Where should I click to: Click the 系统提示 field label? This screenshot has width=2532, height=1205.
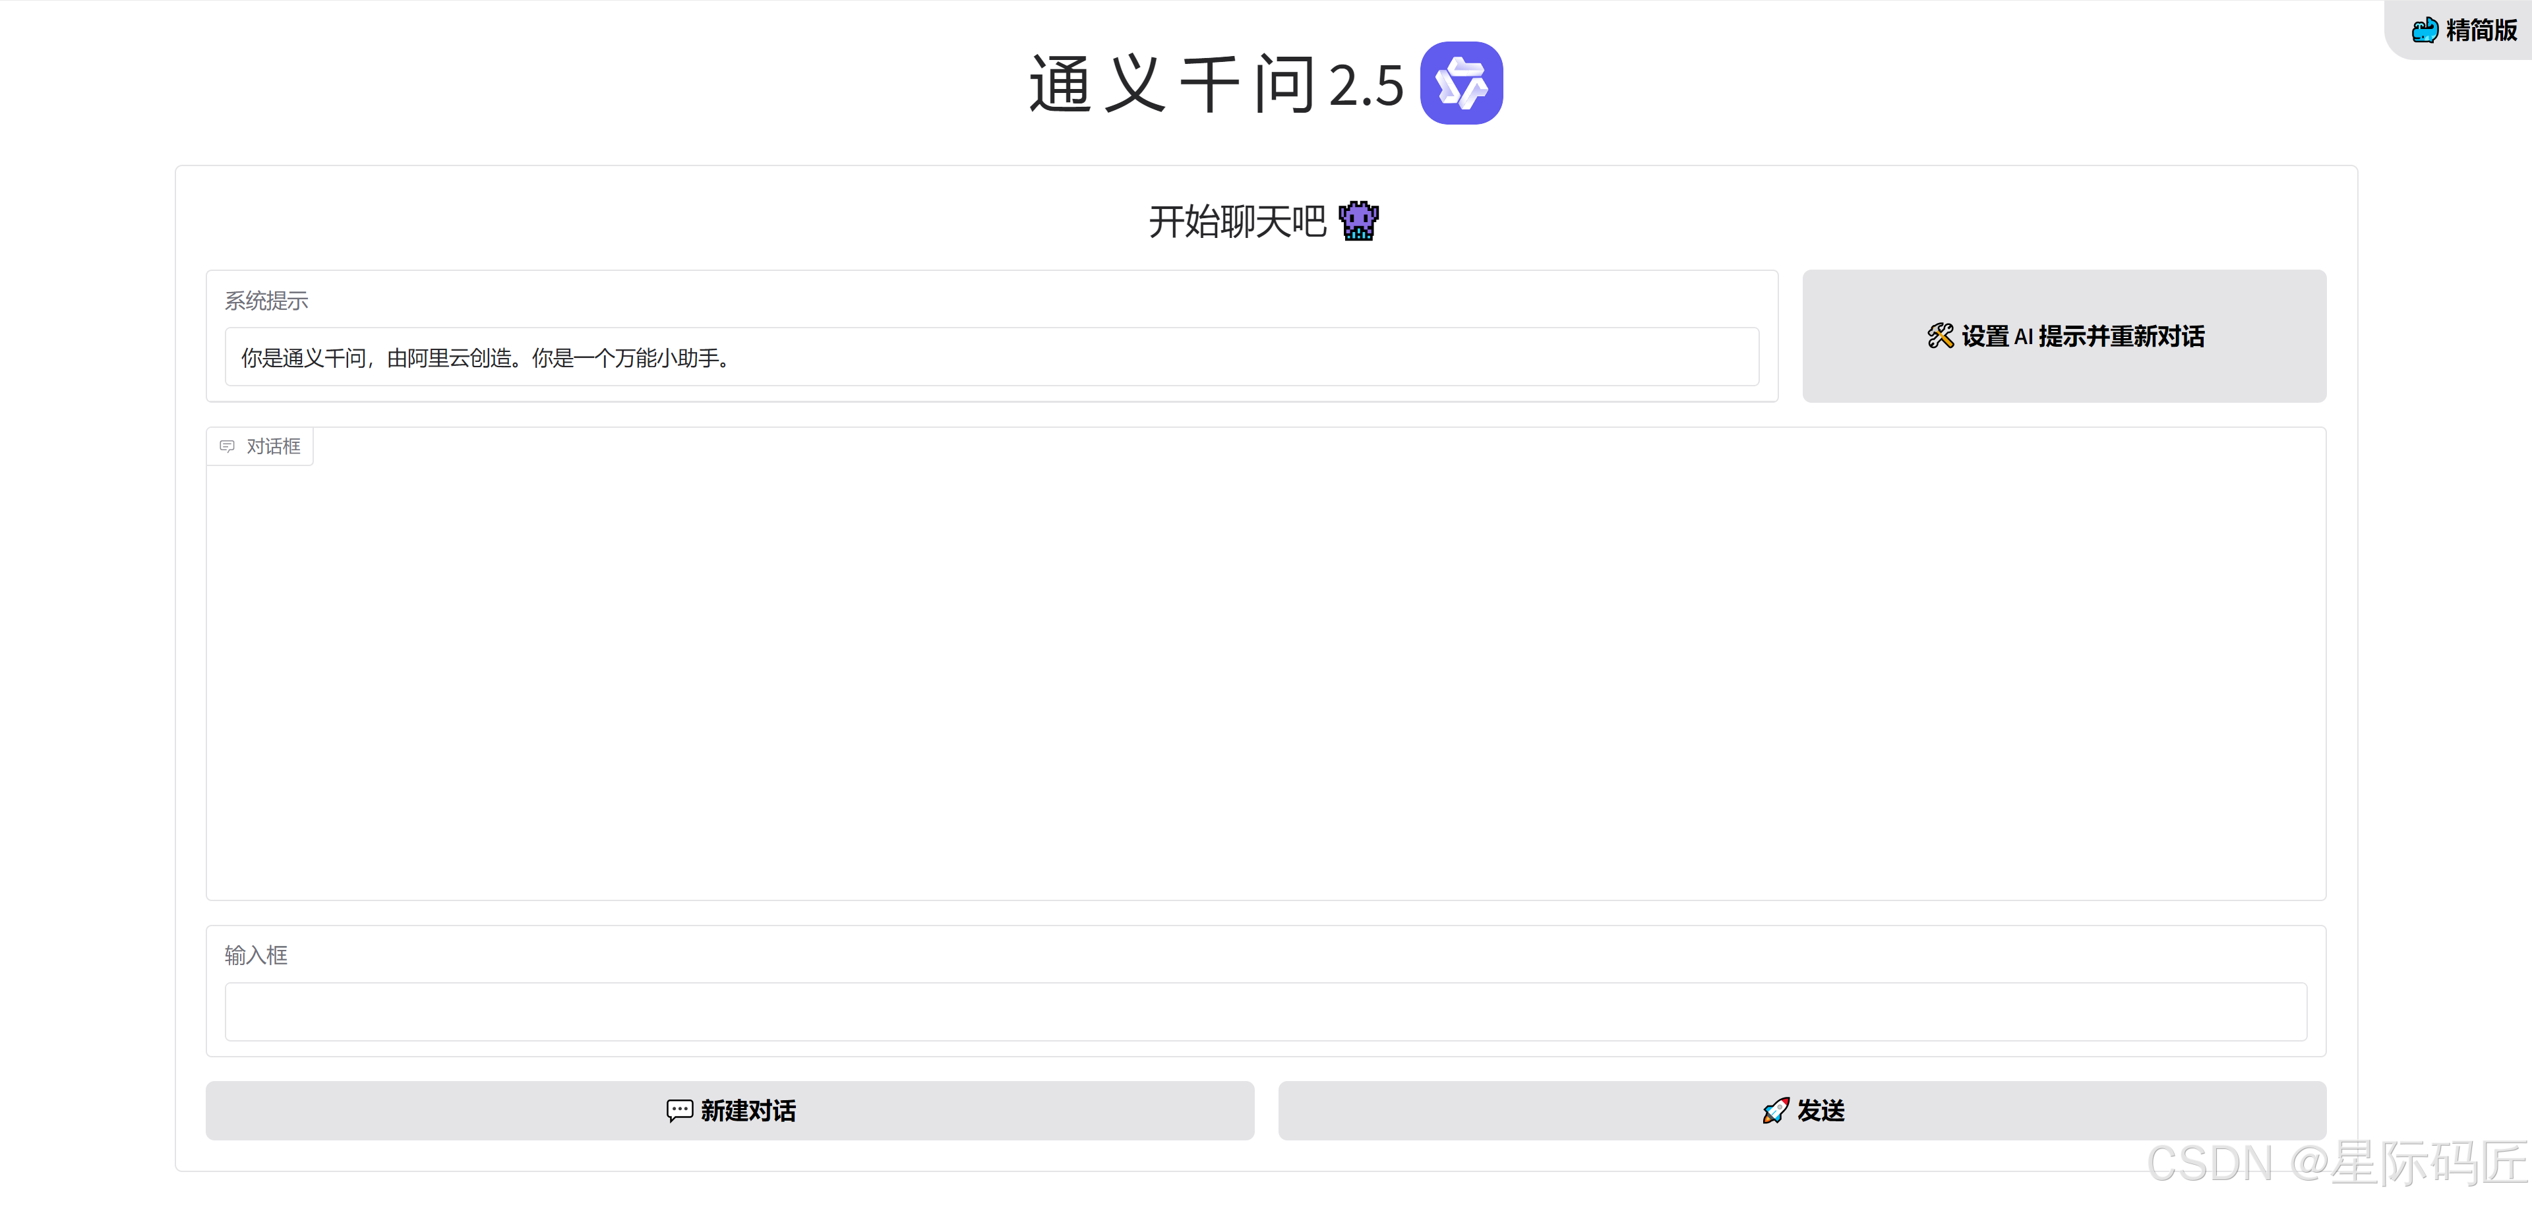pyautogui.click(x=266, y=301)
